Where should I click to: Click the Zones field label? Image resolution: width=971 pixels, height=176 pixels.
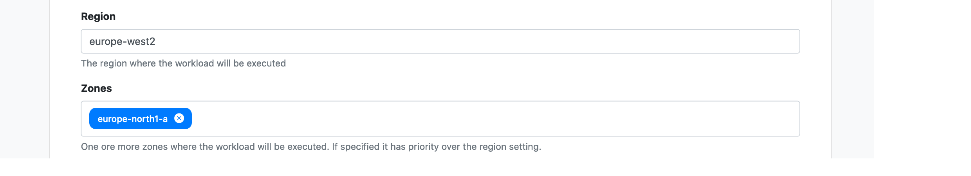[96, 88]
